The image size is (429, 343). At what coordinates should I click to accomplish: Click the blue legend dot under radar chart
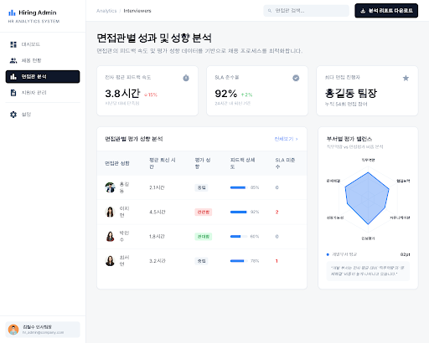click(328, 254)
